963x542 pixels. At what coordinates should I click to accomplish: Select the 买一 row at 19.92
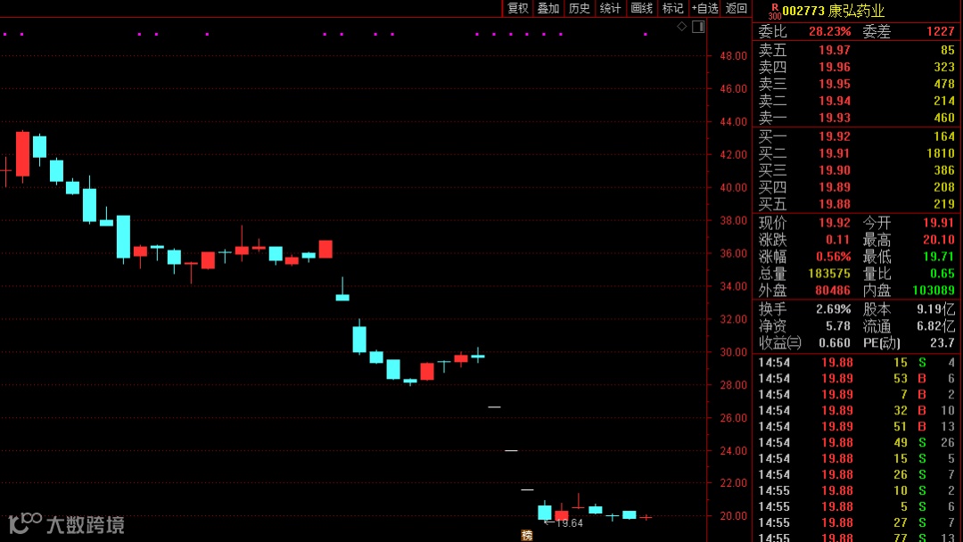pos(857,136)
